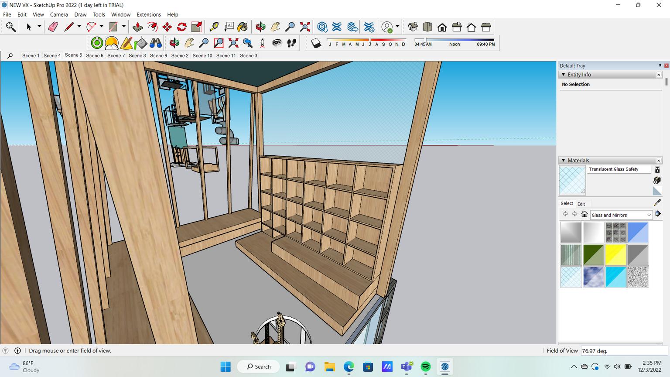This screenshot has height=377, width=670.
Task: Select the yellow translucent glass swatch
Action: [615, 254]
